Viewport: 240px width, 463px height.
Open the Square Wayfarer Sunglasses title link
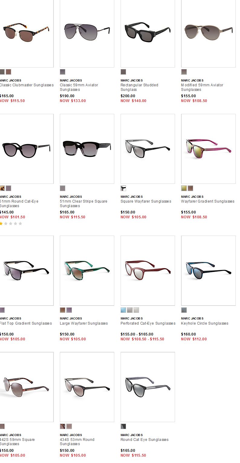[x=146, y=201]
